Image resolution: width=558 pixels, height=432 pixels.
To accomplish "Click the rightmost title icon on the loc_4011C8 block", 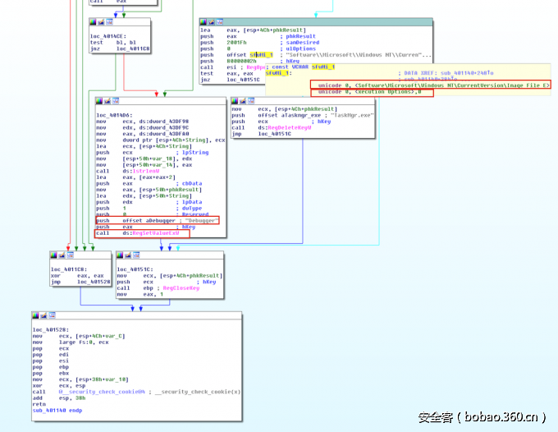I will pyautogui.click(x=72, y=256).
